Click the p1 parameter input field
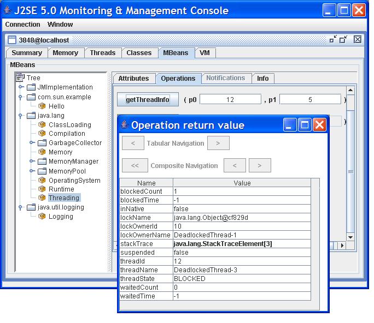The height and width of the screenshot is (323, 374). pyautogui.click(x=310, y=99)
